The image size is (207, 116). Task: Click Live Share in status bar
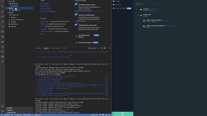27,115
